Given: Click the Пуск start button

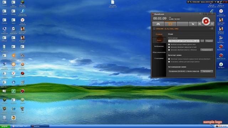Looking at the screenshot, I should tap(5, 126).
